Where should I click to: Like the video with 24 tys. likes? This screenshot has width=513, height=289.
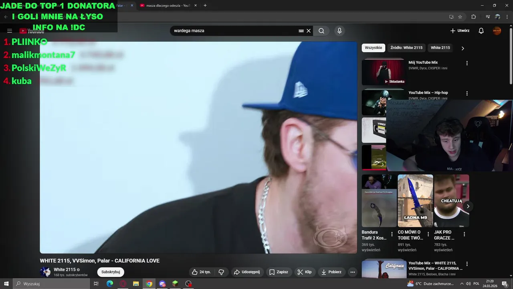pos(201,272)
